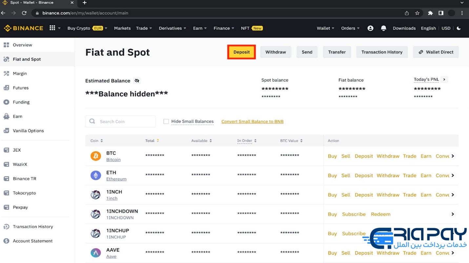Open browser extensions puzzle icon
469x263 pixels.
430,13
